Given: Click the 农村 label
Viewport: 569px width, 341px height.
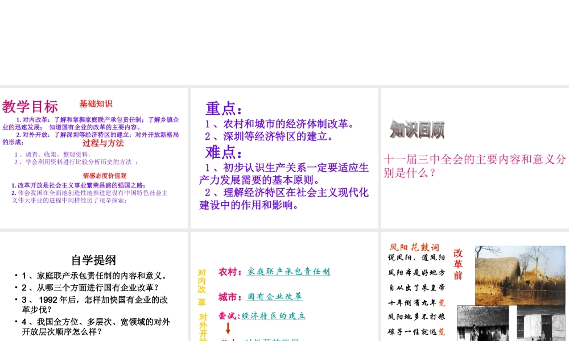Looking at the screenshot, I should click(230, 272).
